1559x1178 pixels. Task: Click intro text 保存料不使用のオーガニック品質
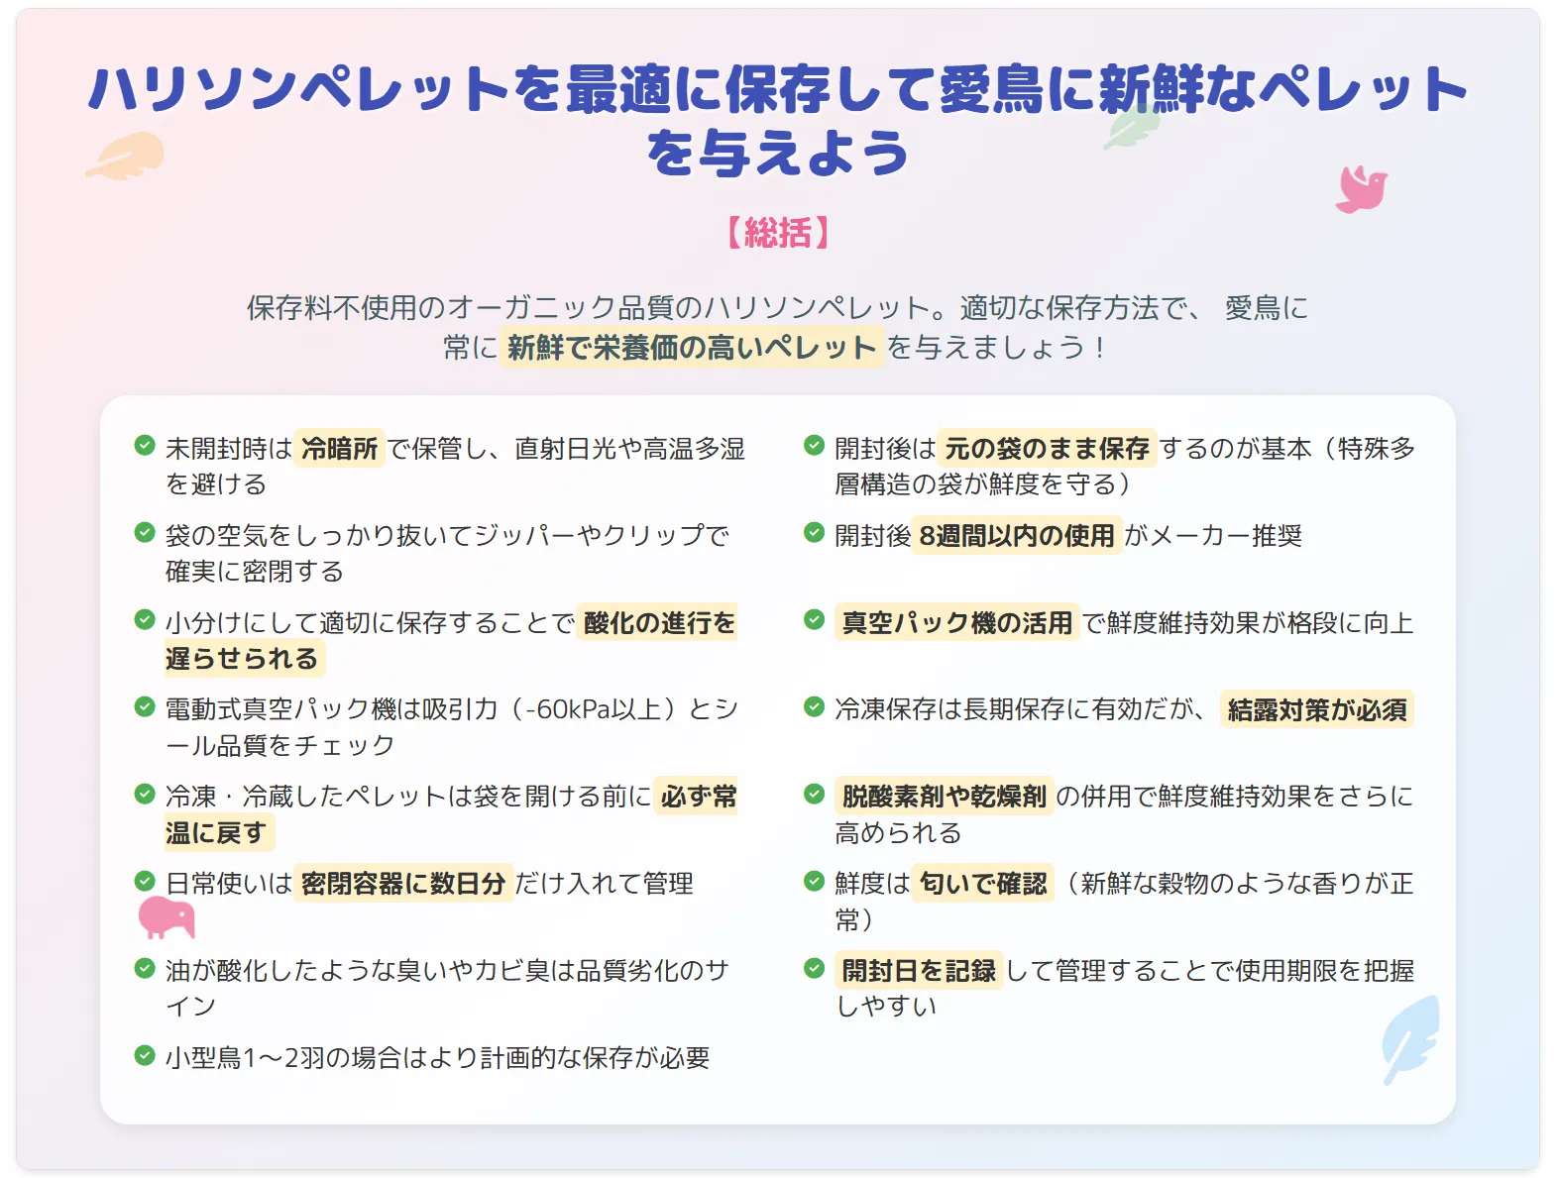(460, 308)
